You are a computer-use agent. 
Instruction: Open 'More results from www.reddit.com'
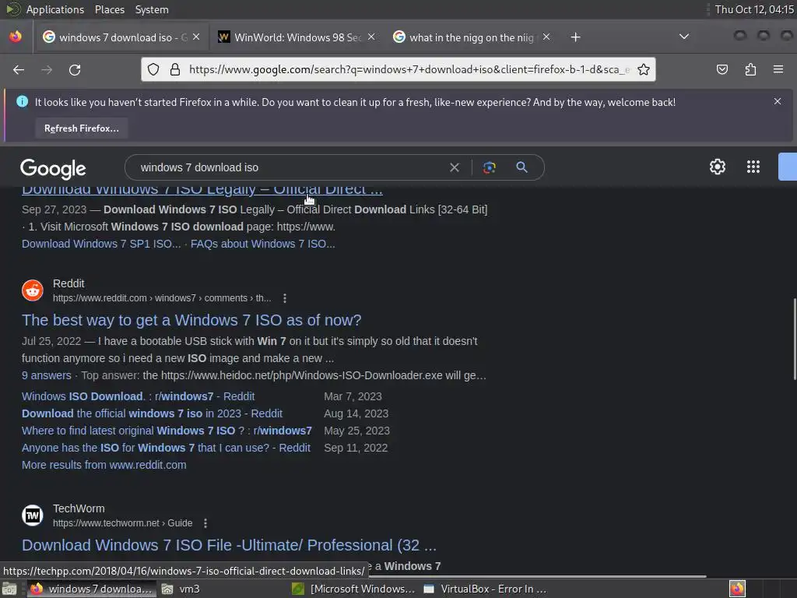point(104,465)
